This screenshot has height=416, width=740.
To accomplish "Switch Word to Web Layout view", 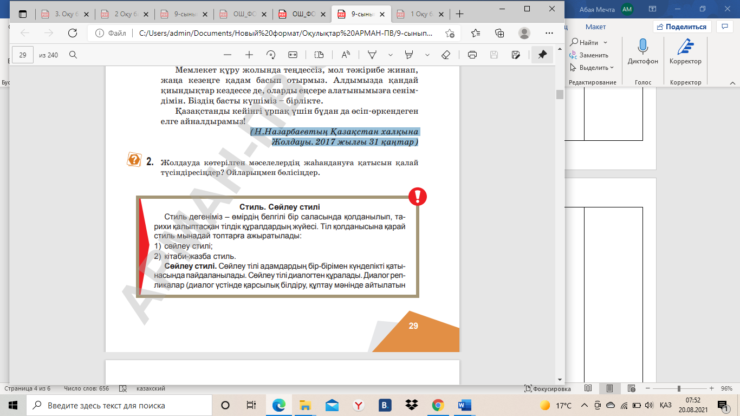I will tap(631, 388).
